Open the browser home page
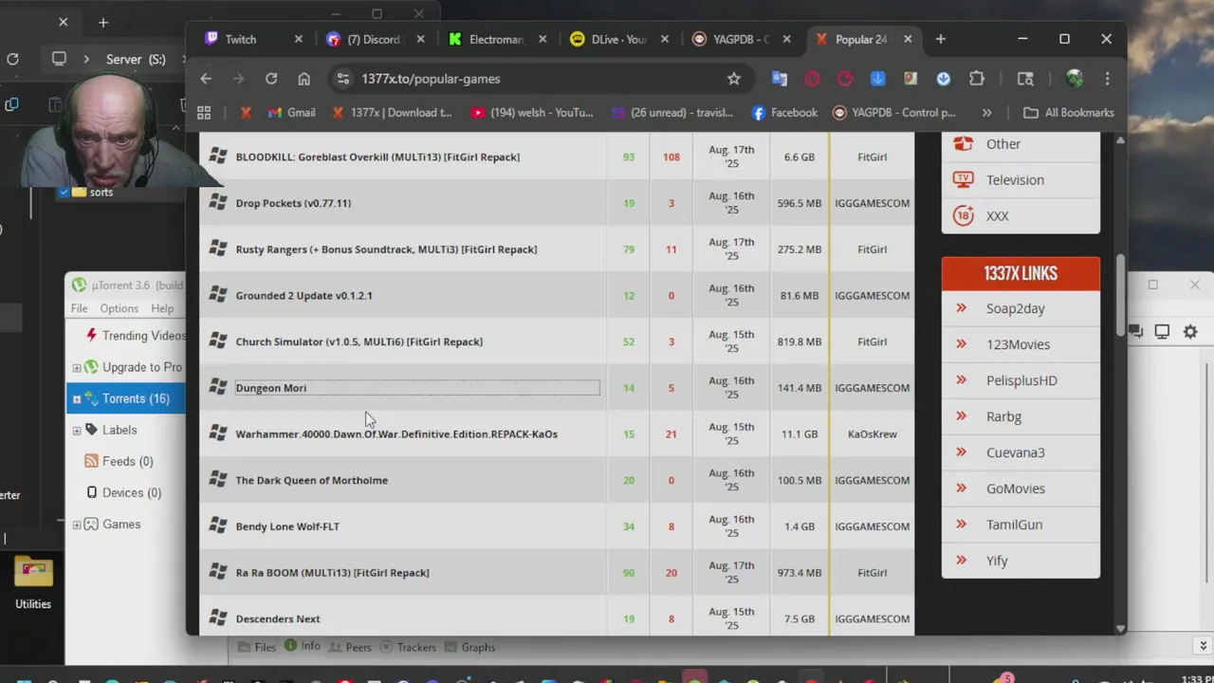 [303, 79]
